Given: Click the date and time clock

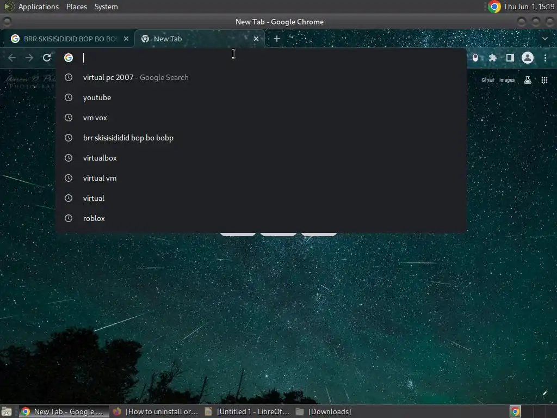Looking at the screenshot, I should coord(529,7).
